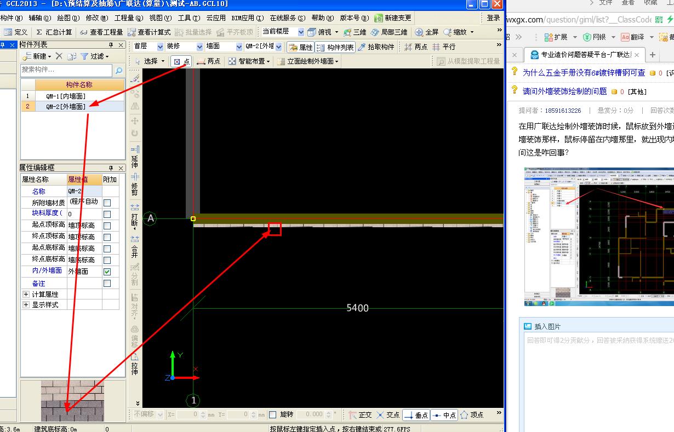Toggle 正交 orthogonal snap
Viewport: 674px width, 432px height.
(360, 415)
